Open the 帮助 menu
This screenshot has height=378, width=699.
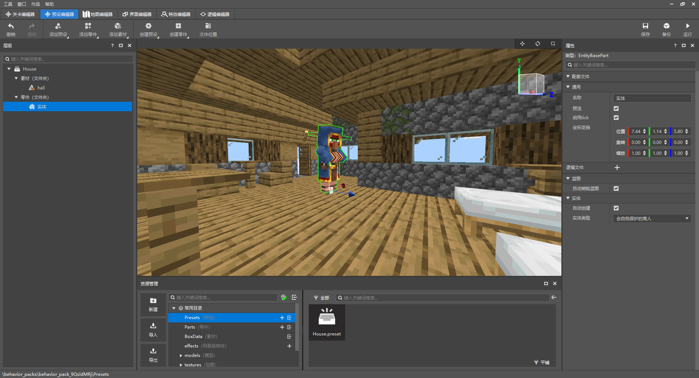(x=50, y=4)
